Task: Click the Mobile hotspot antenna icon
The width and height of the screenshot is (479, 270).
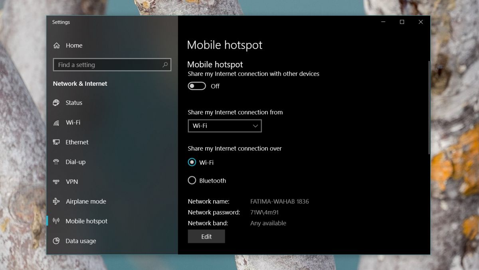Action: [56, 221]
